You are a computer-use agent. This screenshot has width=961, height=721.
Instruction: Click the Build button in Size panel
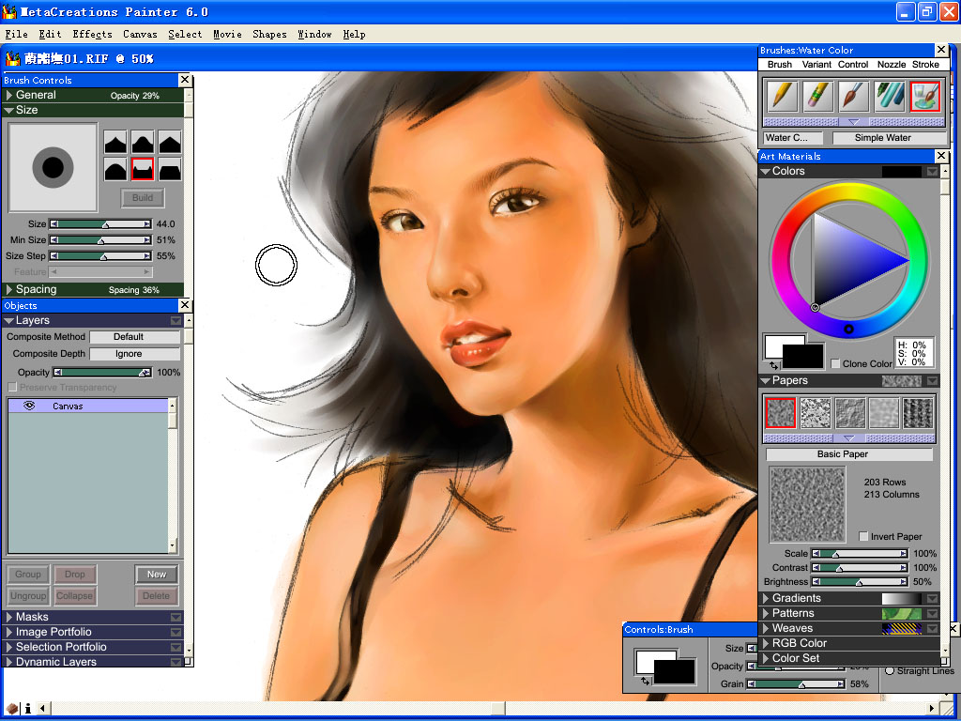143,197
